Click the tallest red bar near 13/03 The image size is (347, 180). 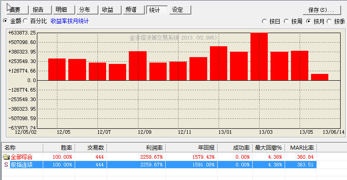pyautogui.click(x=259, y=57)
